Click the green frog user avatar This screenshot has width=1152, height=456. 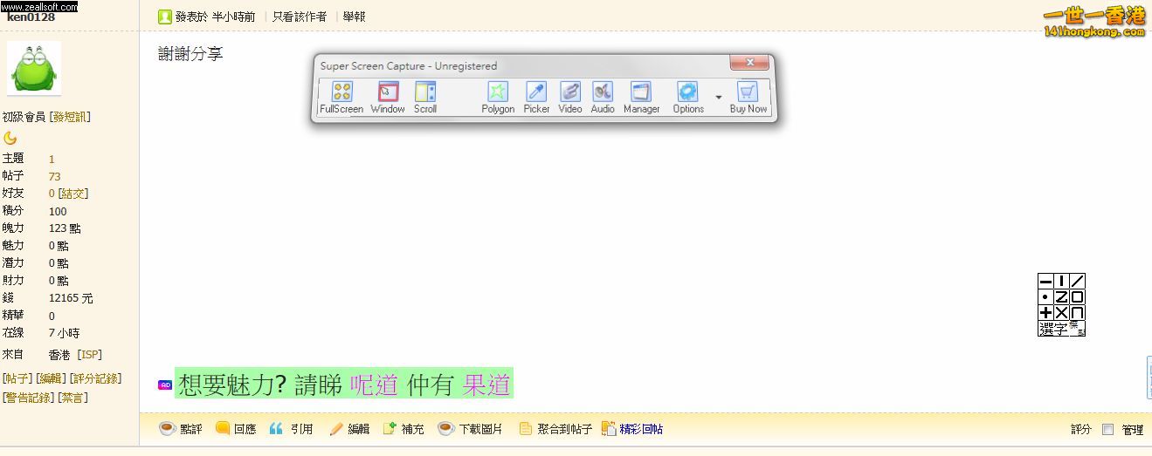pyautogui.click(x=34, y=68)
